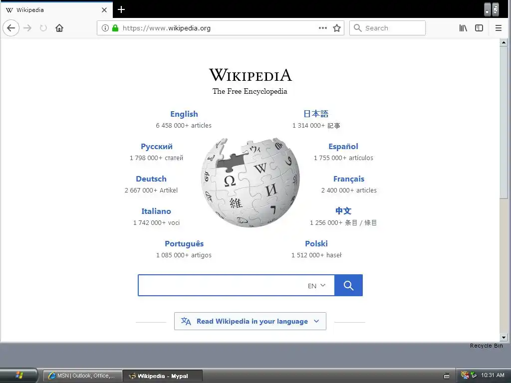Click the text 1 742 000+ voci
This screenshot has height=383, width=511.
pyautogui.click(x=156, y=223)
